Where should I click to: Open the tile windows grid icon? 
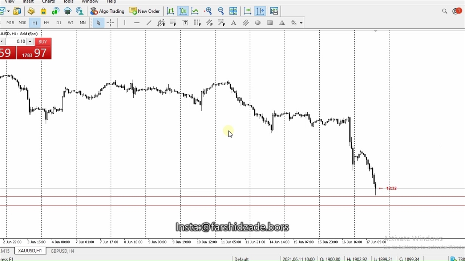click(233, 11)
